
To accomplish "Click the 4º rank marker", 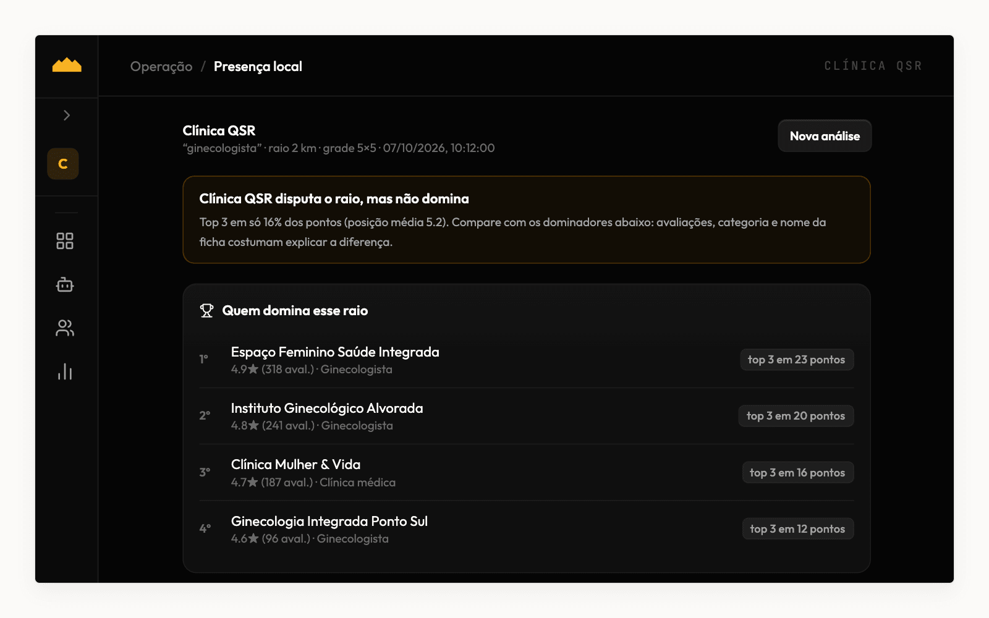I will pyautogui.click(x=205, y=528).
